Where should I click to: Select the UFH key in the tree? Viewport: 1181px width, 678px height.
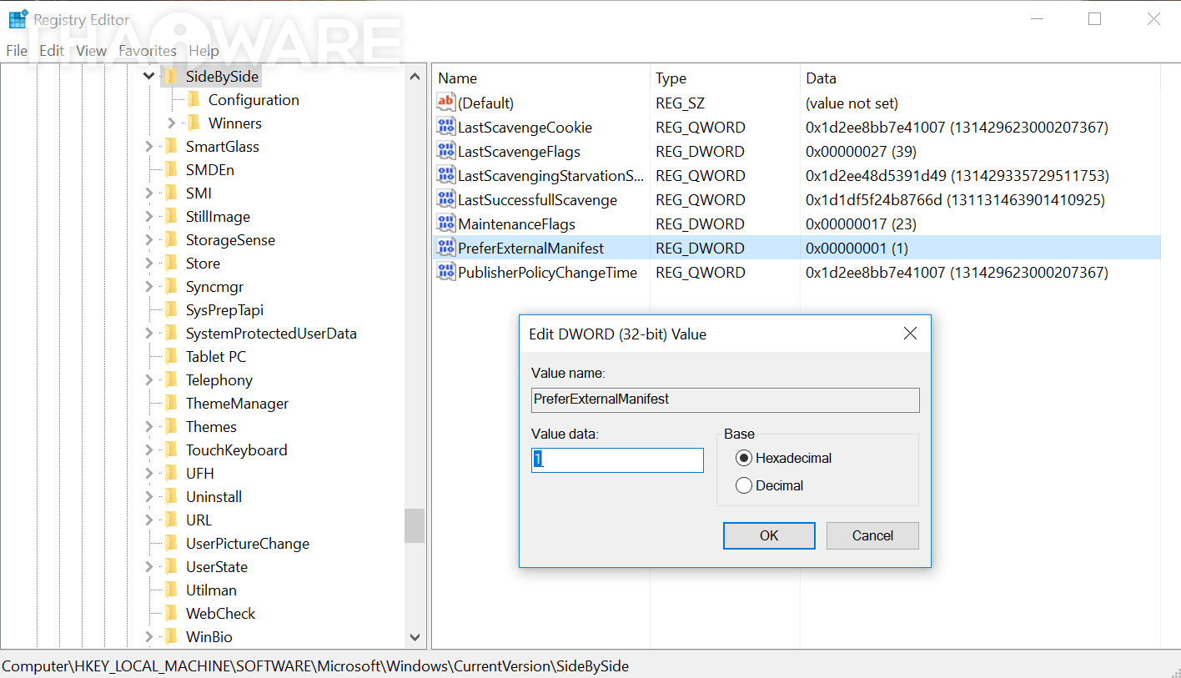coord(200,474)
